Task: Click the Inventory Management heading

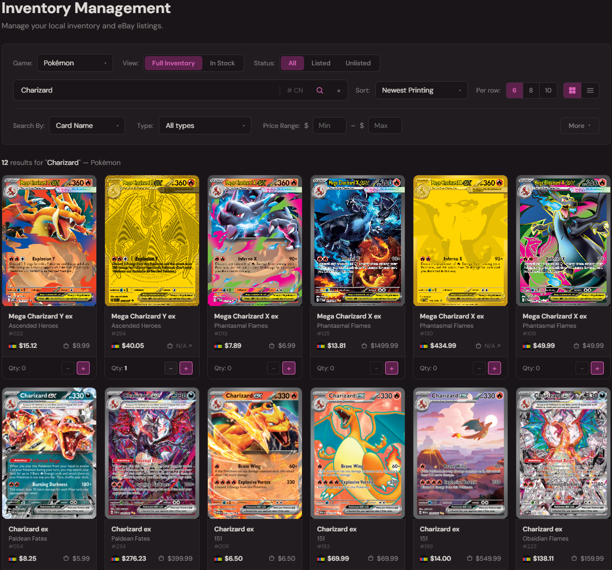Action: [x=86, y=8]
